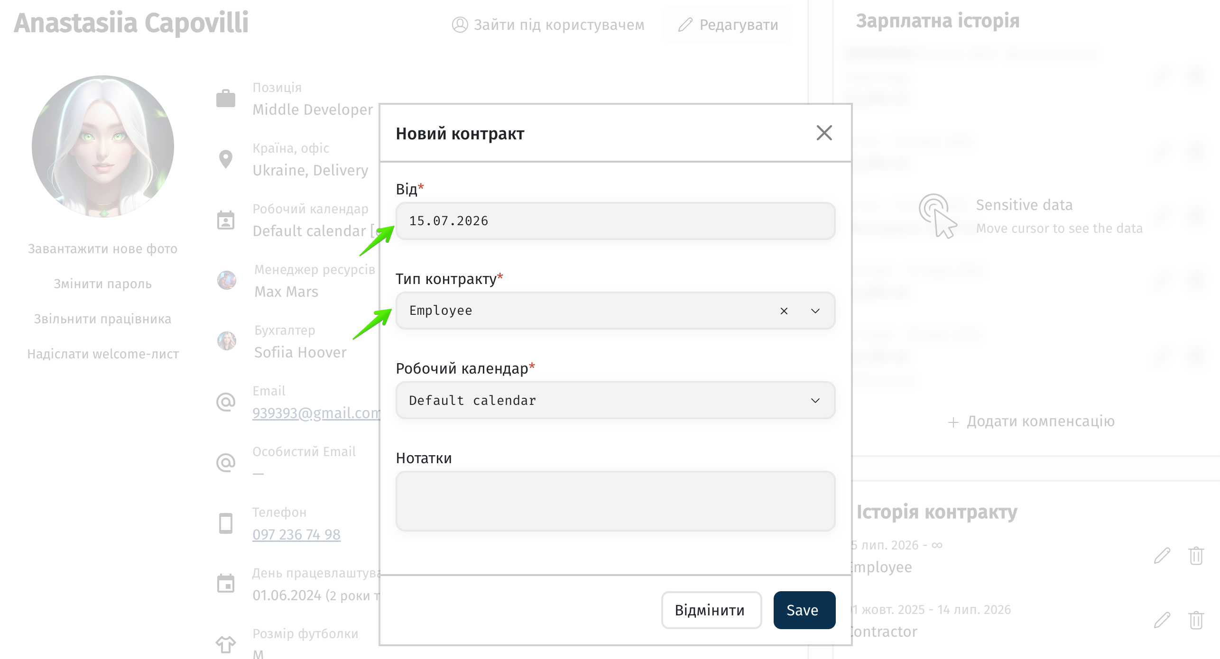Delete the Employee contract history entry
Image resolution: width=1220 pixels, height=659 pixels.
click(1196, 556)
